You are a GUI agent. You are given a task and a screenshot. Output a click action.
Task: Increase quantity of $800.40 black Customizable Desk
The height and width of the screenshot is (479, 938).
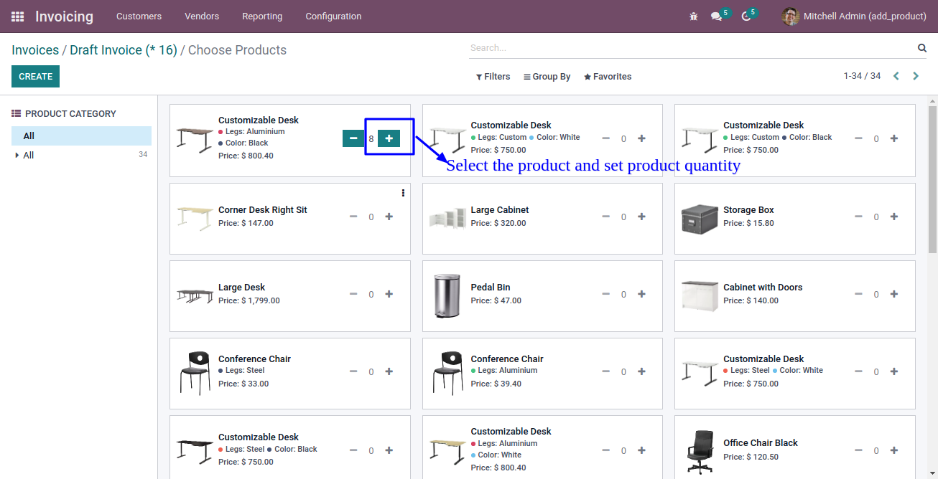389,138
